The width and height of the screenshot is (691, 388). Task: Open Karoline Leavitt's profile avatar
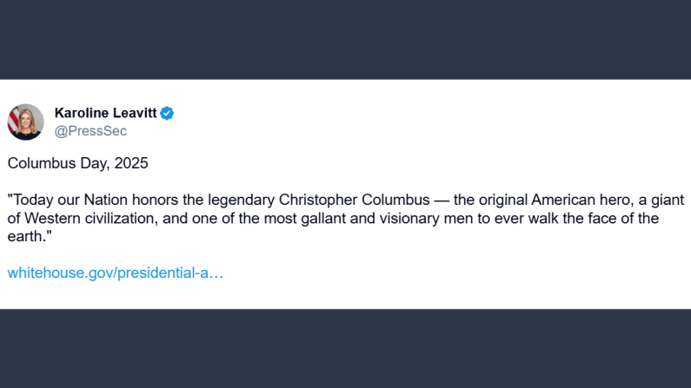click(x=27, y=122)
